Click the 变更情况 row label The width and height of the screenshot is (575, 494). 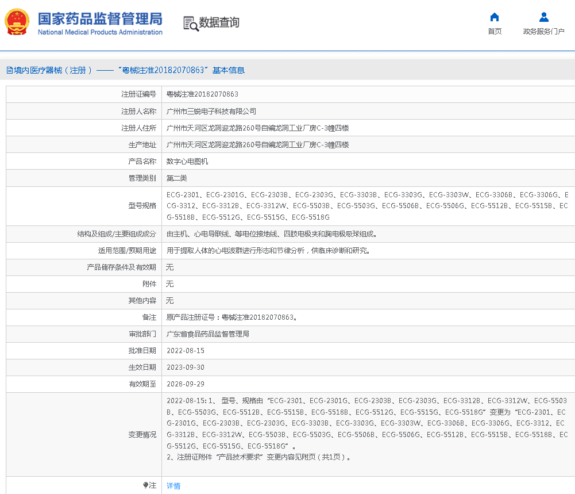click(x=142, y=435)
